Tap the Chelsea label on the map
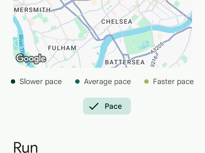Screen dimensions: 205x153 point(117,22)
